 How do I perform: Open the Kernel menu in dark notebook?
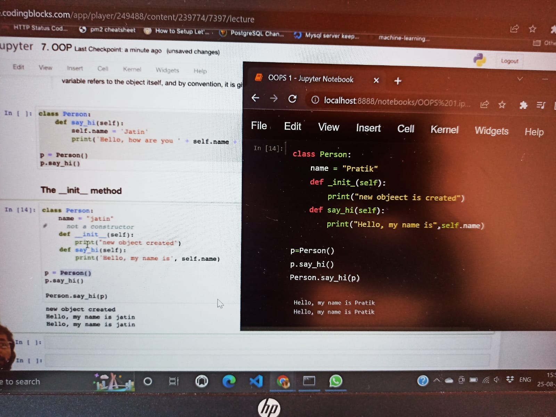pyautogui.click(x=444, y=130)
